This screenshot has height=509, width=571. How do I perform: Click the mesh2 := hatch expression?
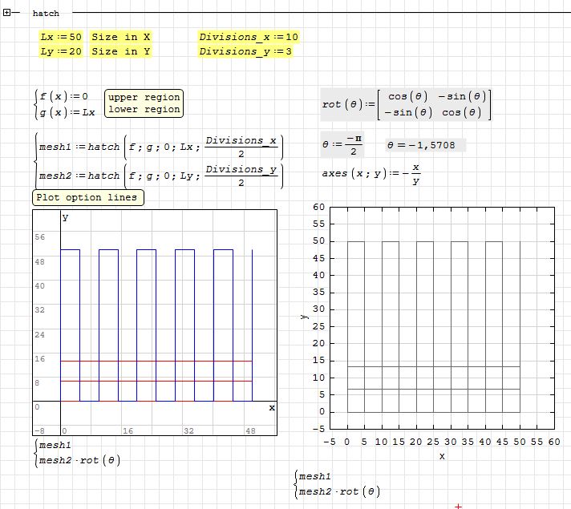(x=160, y=175)
